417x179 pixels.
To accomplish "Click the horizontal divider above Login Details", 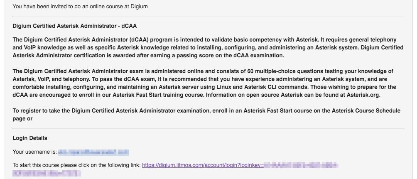I will tap(208, 128).
